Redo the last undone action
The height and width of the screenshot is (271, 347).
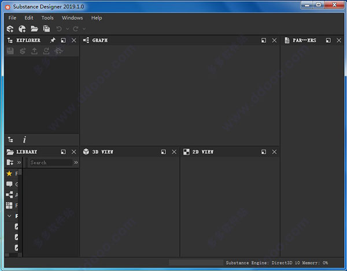76,29
